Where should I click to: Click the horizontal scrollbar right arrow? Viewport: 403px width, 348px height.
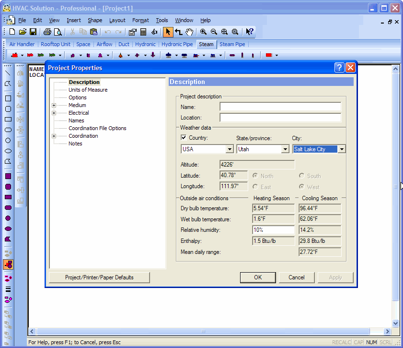(x=387, y=332)
